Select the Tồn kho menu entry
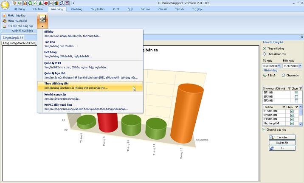Image resolution: width=304 pixels, height=183 pixels. click(x=90, y=44)
